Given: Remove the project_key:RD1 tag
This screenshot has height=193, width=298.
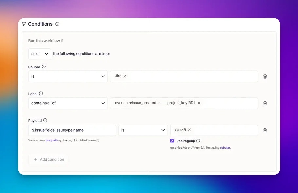Looking at the screenshot, I should [199, 103].
